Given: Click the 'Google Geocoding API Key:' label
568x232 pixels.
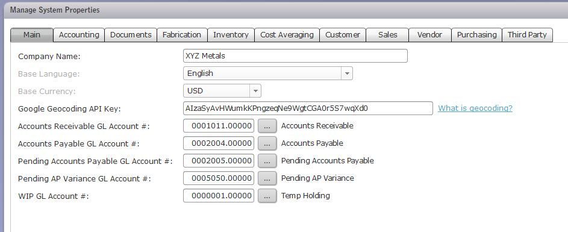Looking at the screenshot, I should coord(69,108).
